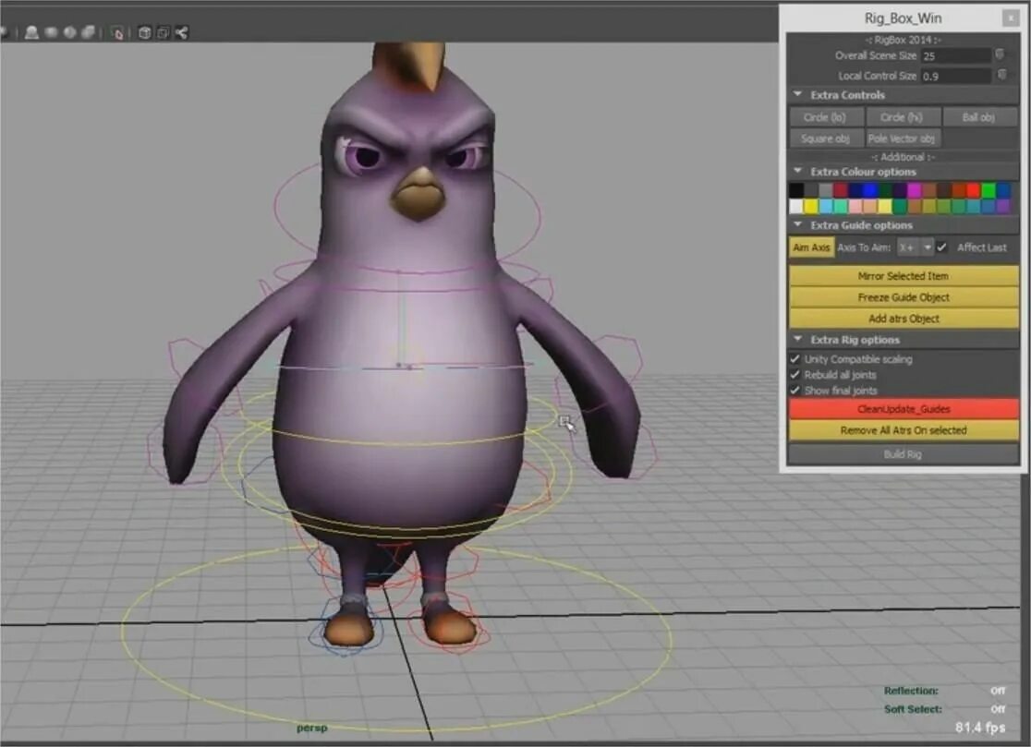Create a Circle (hi) control

pyautogui.click(x=902, y=117)
